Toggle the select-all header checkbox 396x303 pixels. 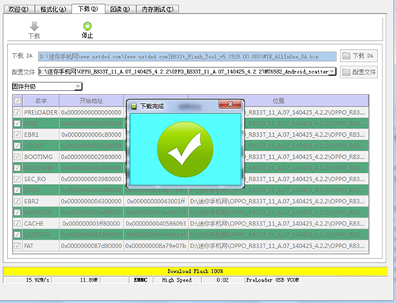click(x=17, y=100)
